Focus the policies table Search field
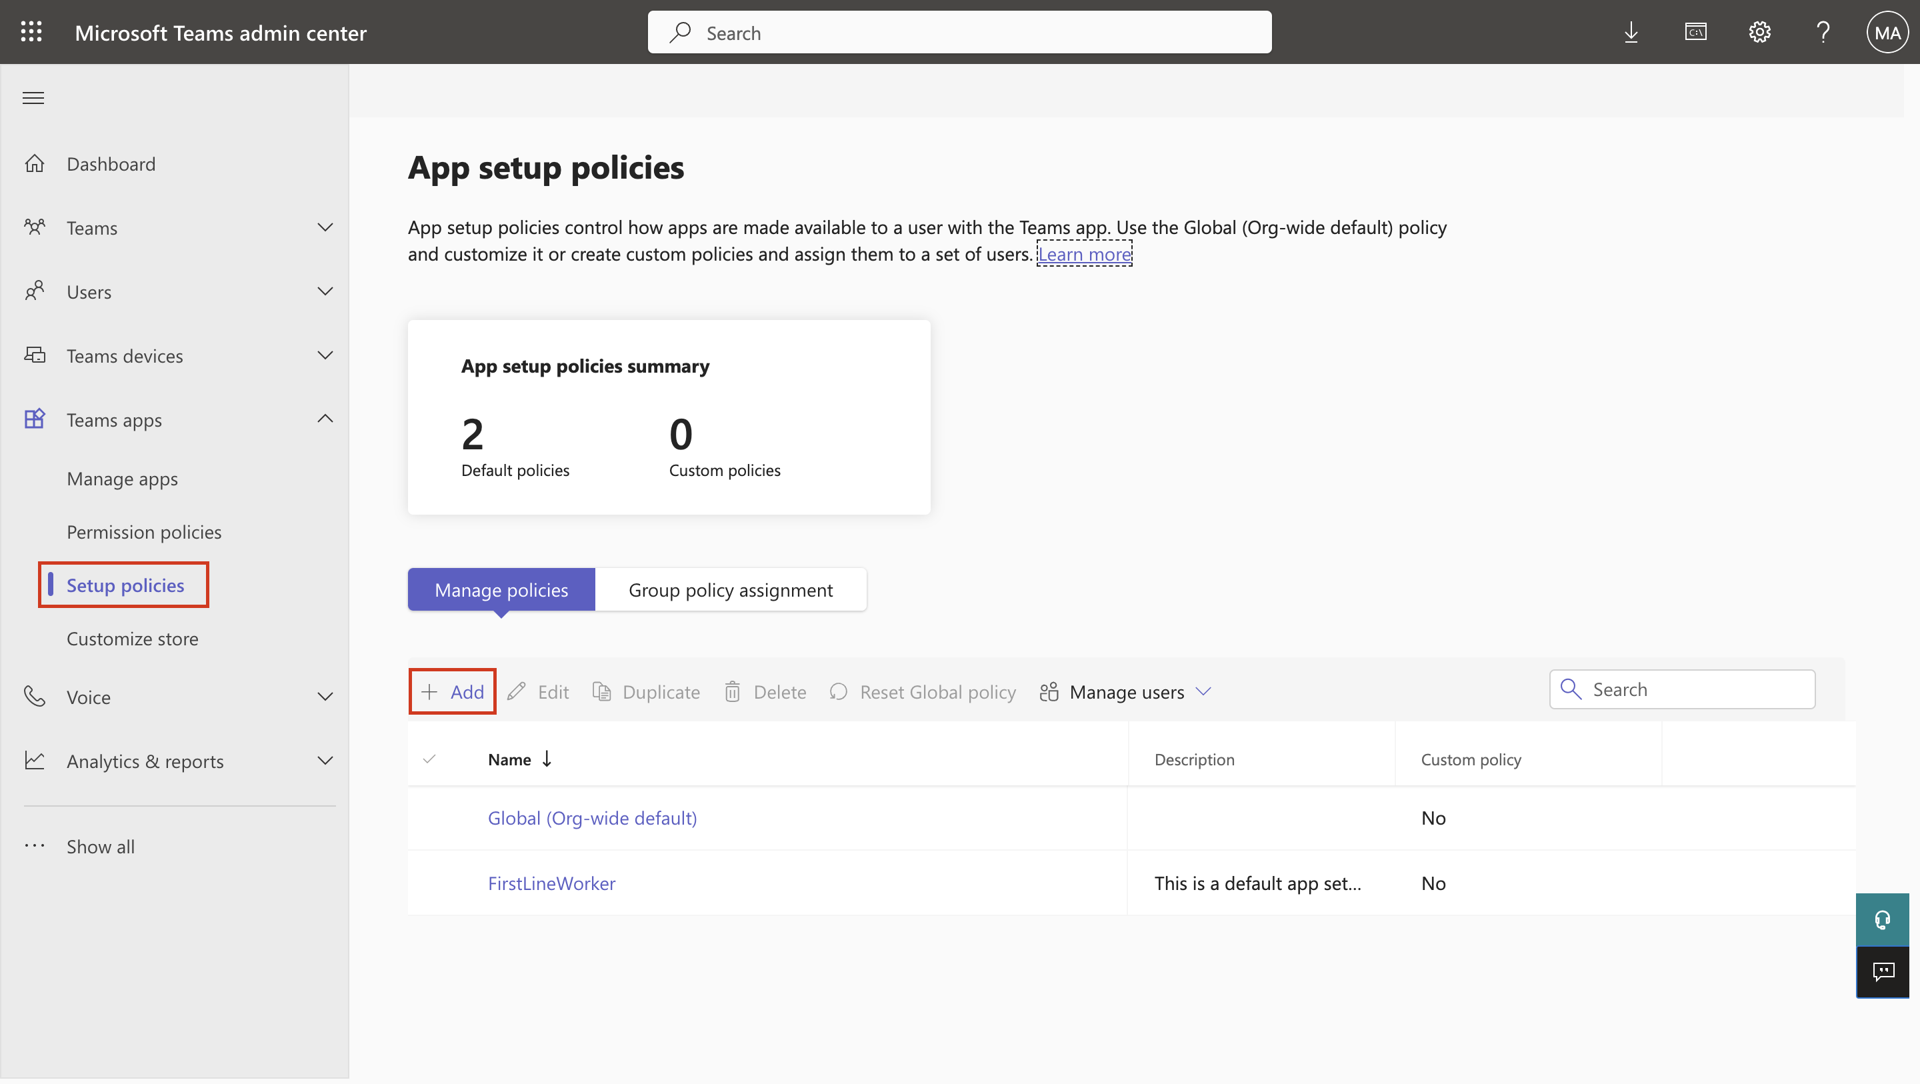 point(1682,689)
